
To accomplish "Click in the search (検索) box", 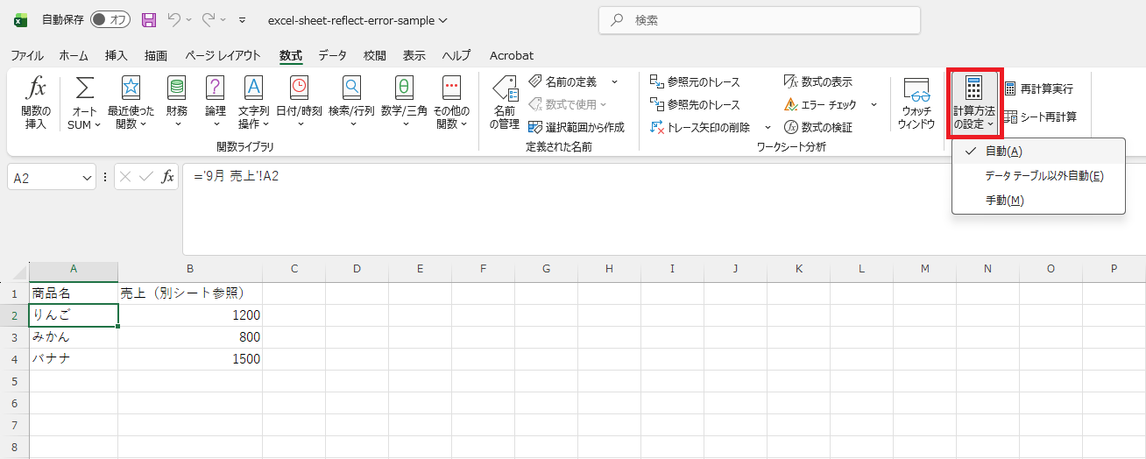I will pyautogui.click(x=760, y=20).
